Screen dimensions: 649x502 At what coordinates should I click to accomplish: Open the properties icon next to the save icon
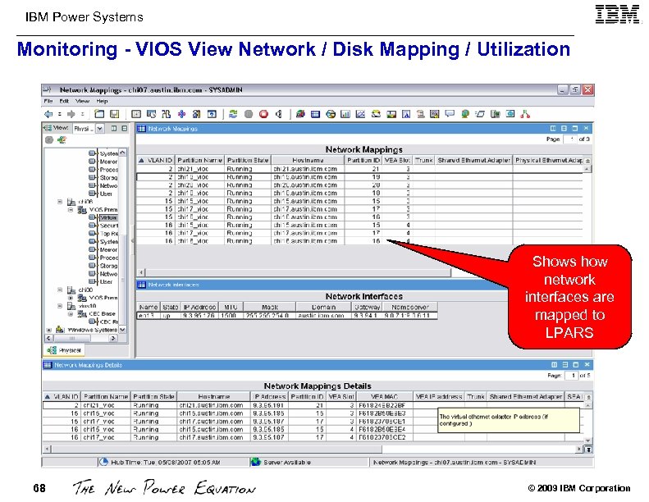coord(136,114)
